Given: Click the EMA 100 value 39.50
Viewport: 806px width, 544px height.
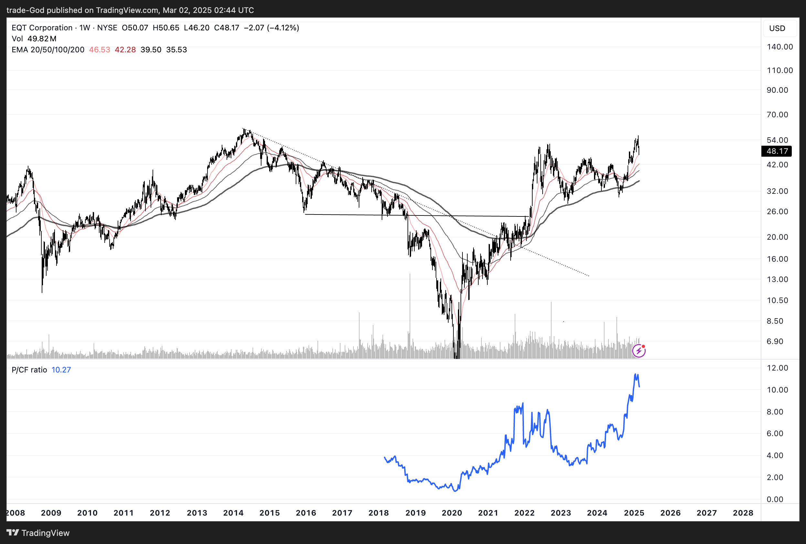Looking at the screenshot, I should click(x=151, y=49).
